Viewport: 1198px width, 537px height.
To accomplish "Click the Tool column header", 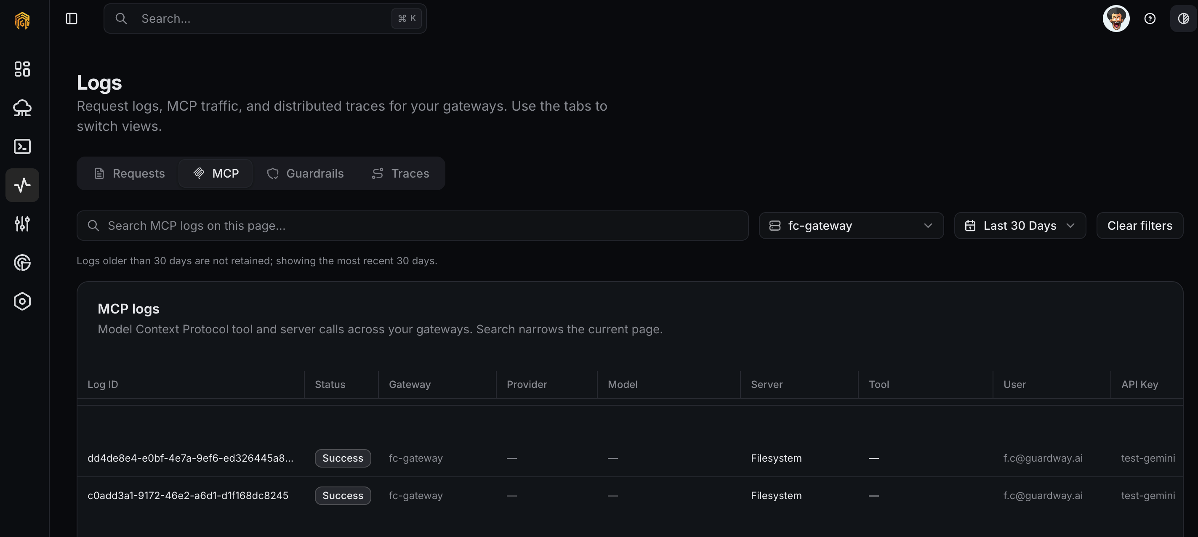I will pos(879,385).
